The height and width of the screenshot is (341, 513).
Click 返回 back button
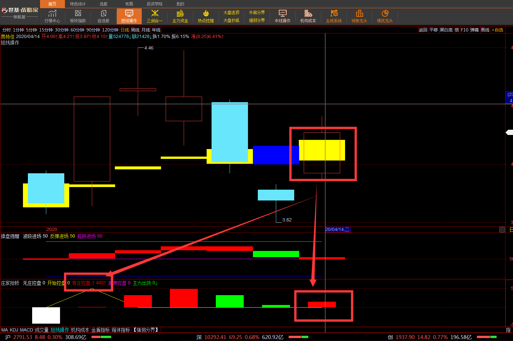click(423, 30)
